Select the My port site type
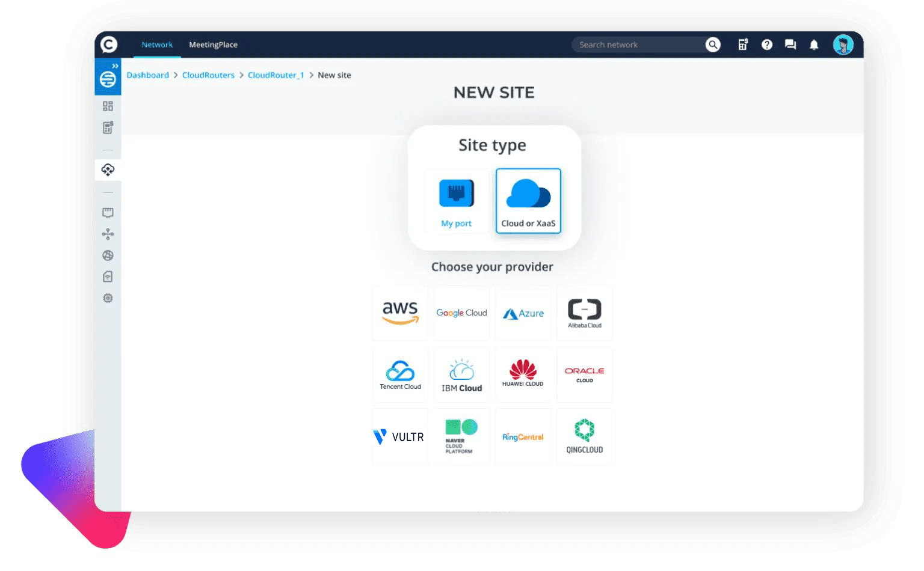Image resolution: width=924 pixels, height=571 pixels. 457,201
